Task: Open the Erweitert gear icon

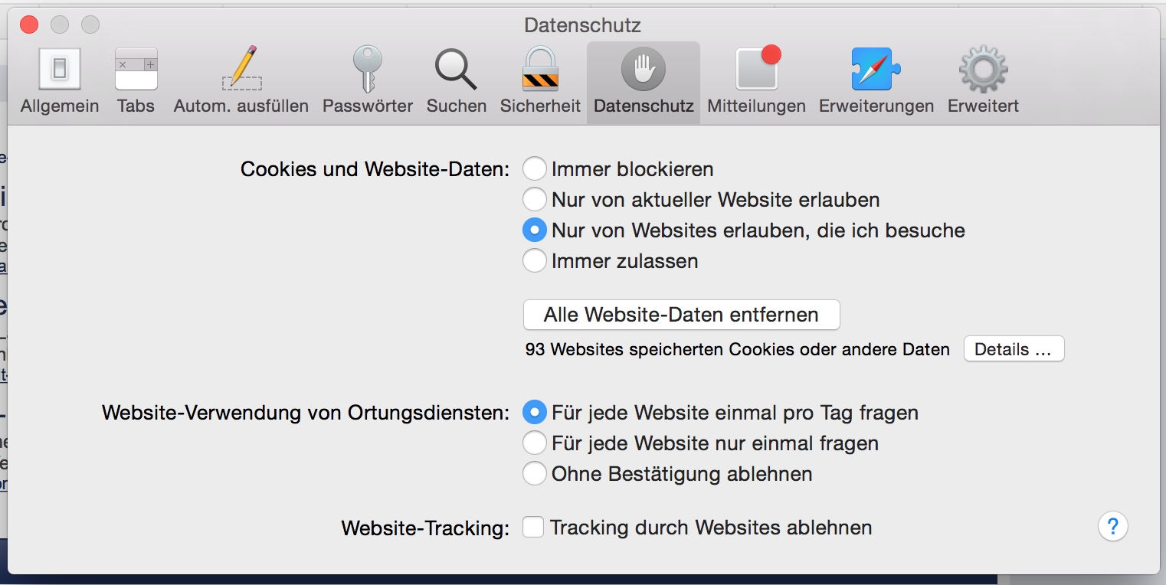Action: pos(983,70)
